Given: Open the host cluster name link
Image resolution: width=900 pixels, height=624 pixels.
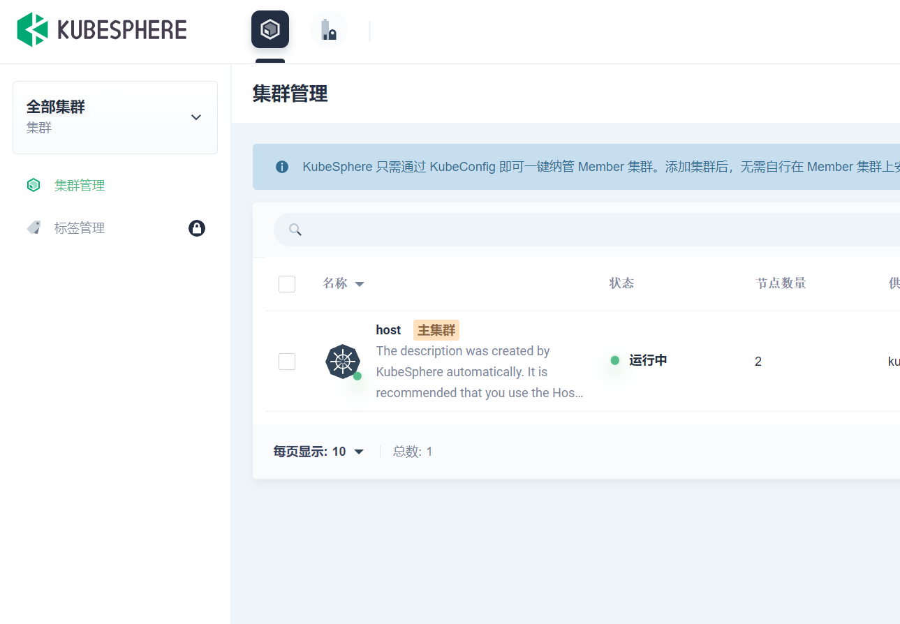Looking at the screenshot, I should tap(388, 330).
